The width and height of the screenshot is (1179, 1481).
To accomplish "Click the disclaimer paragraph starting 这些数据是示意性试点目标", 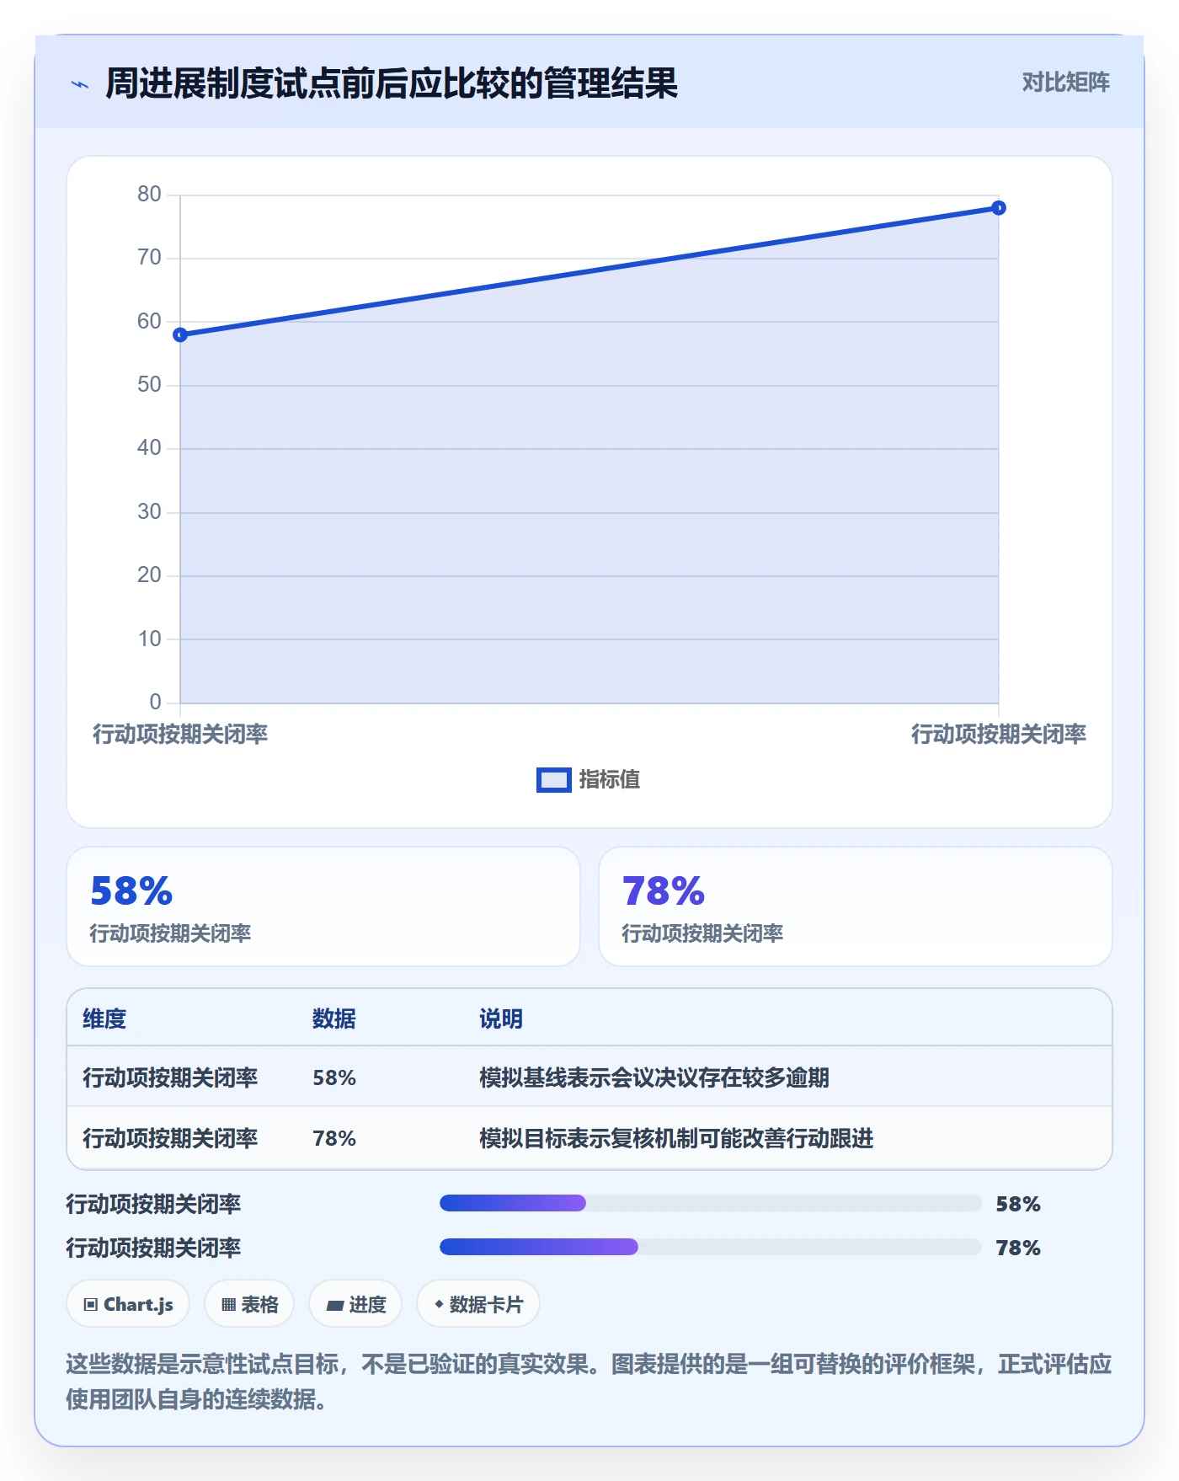I will [589, 1382].
